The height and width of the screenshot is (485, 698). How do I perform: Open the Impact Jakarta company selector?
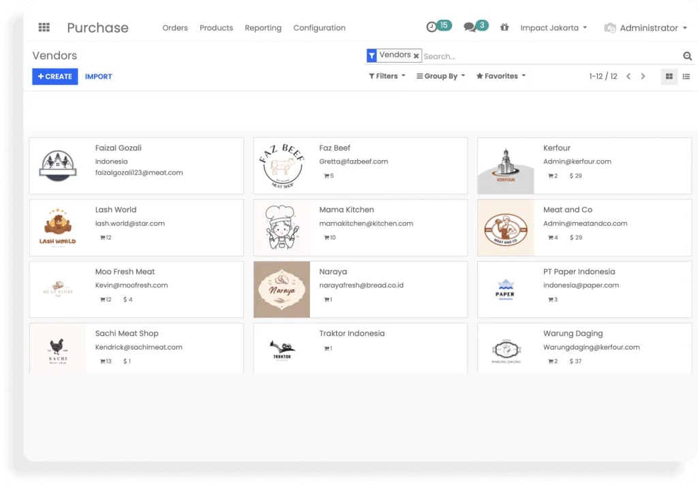(x=553, y=28)
